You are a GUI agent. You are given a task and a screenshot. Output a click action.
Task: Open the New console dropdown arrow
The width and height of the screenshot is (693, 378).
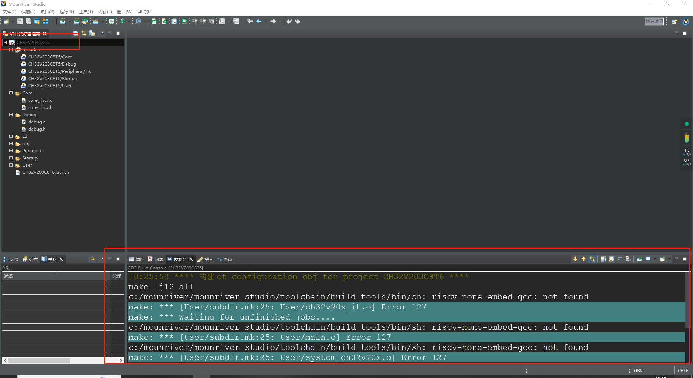[x=669, y=259]
